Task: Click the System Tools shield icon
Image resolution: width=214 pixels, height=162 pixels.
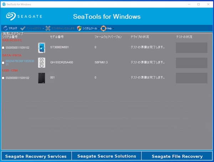Action: [79, 28]
